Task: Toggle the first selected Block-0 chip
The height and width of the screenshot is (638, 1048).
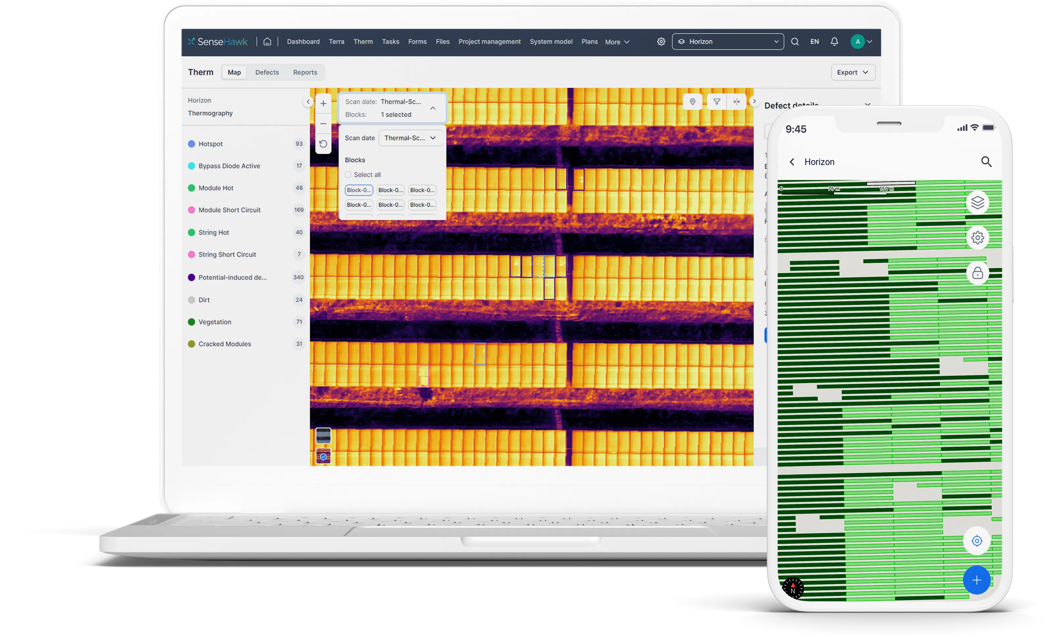Action: [x=359, y=190]
